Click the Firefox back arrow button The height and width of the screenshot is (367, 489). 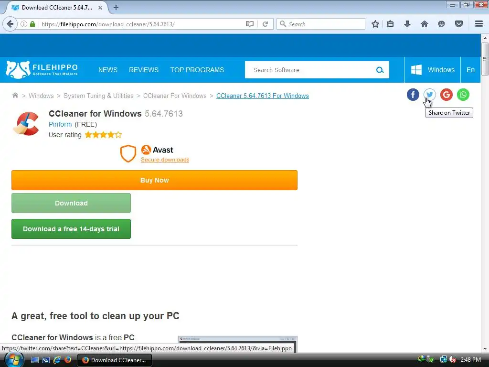pos(10,24)
